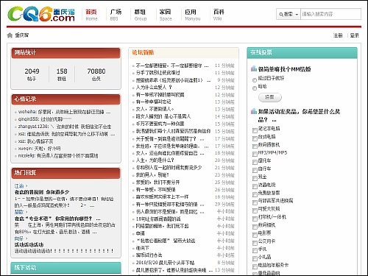Check the 手机 prize option

(x=255, y=251)
